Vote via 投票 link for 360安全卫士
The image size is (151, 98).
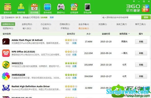[x=74, y=66]
